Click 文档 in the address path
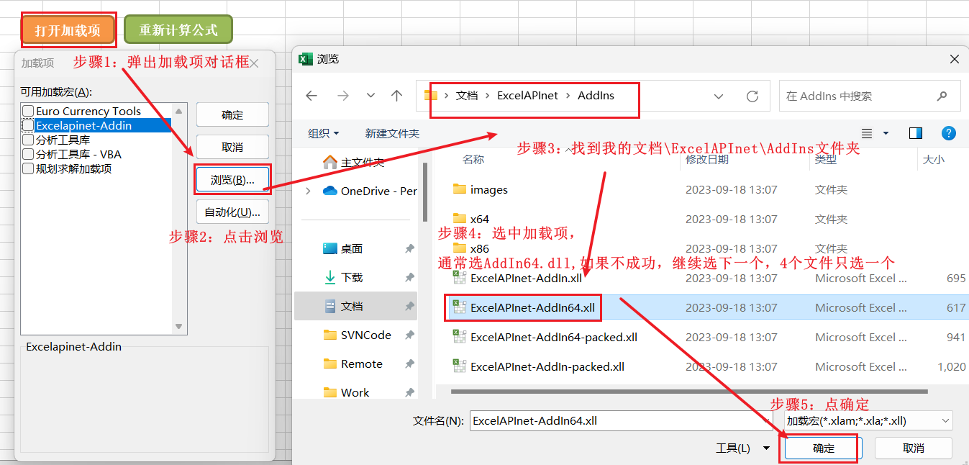Viewport: 969px width, 465px height. coord(467,95)
